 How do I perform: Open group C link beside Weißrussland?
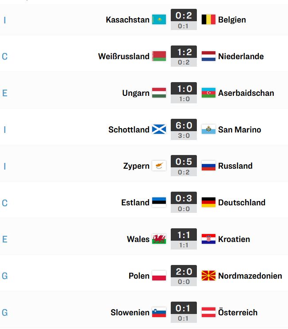[x=4, y=57]
